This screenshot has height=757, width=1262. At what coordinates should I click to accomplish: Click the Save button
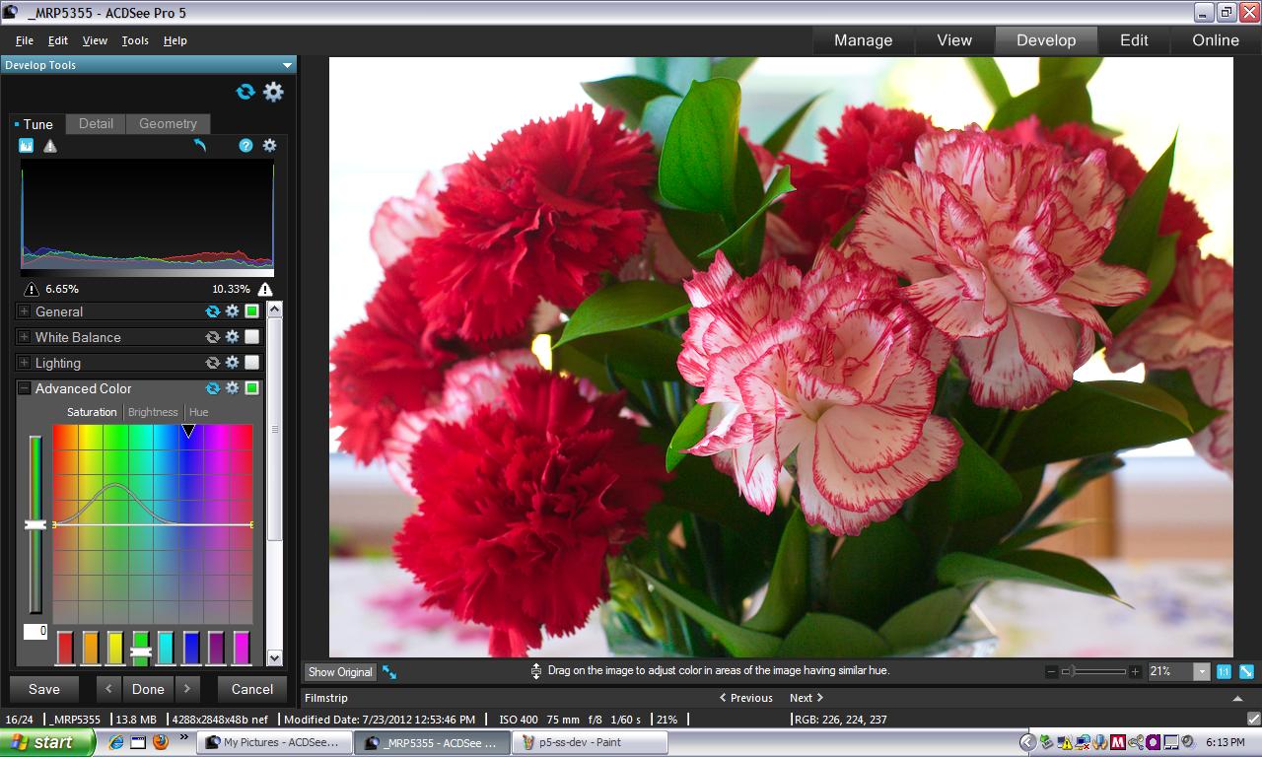pos(44,689)
